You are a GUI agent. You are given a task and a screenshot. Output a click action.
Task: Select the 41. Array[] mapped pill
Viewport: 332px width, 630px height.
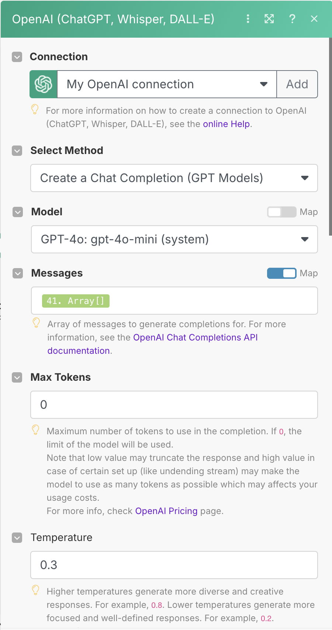[x=76, y=301]
